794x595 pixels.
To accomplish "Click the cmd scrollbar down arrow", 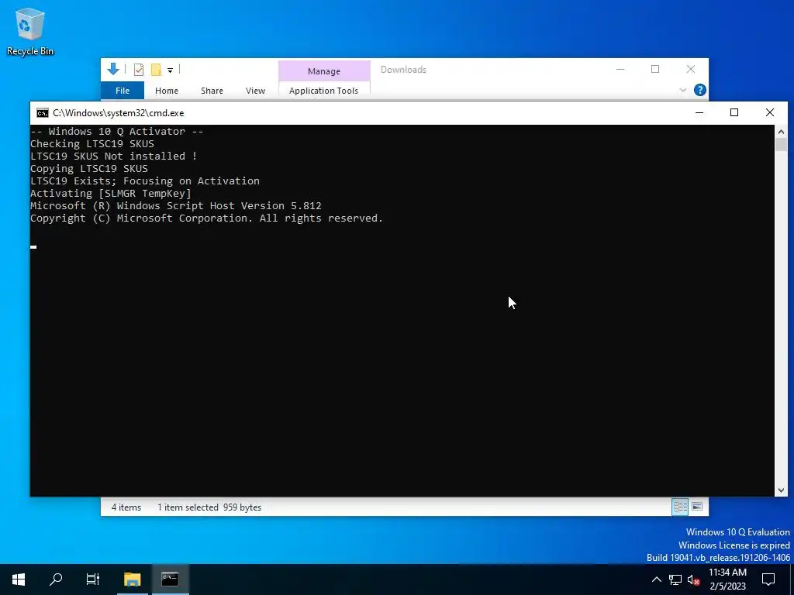I will click(x=781, y=490).
